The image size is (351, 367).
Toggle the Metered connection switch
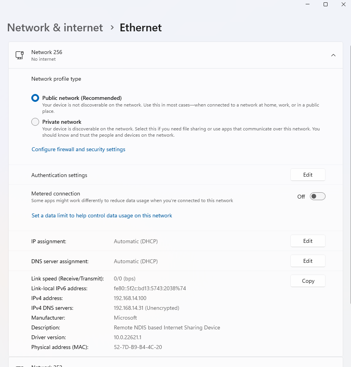(x=317, y=196)
